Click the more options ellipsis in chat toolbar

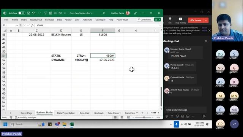tap(193, 116)
